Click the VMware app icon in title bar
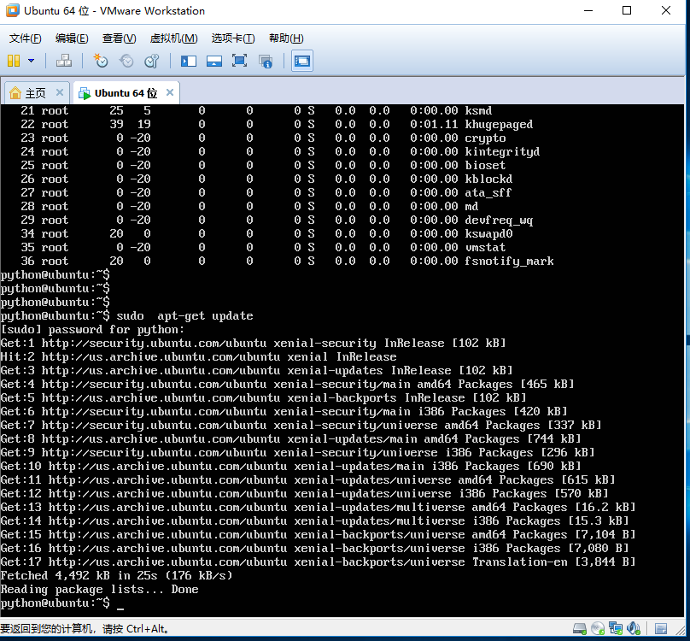The width and height of the screenshot is (690, 641). coord(12,10)
